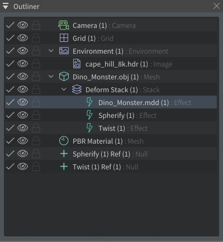Collapse the Deform Stack (1) node
Viewport: 223px width, 242px height.
[x=64, y=89]
